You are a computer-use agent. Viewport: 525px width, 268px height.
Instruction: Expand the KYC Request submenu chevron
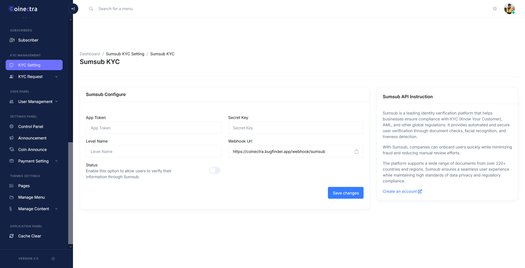[56, 77]
